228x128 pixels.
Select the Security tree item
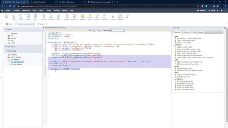tap(13, 38)
